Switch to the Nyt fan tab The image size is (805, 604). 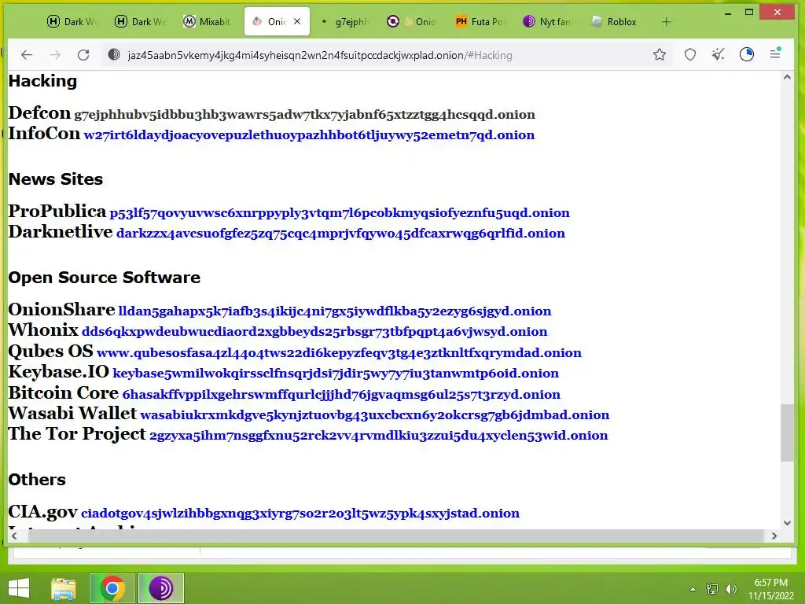pos(547,21)
